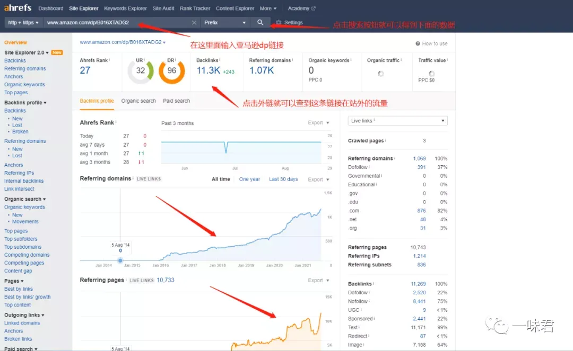Viewport: 573px width, 351px height.
Task: Click the 11.3K backlinks count
Action: pos(209,70)
